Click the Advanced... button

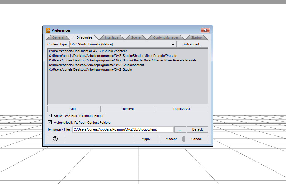[x=193, y=44]
